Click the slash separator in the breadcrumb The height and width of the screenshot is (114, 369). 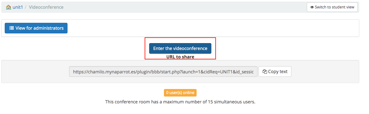(x=26, y=7)
